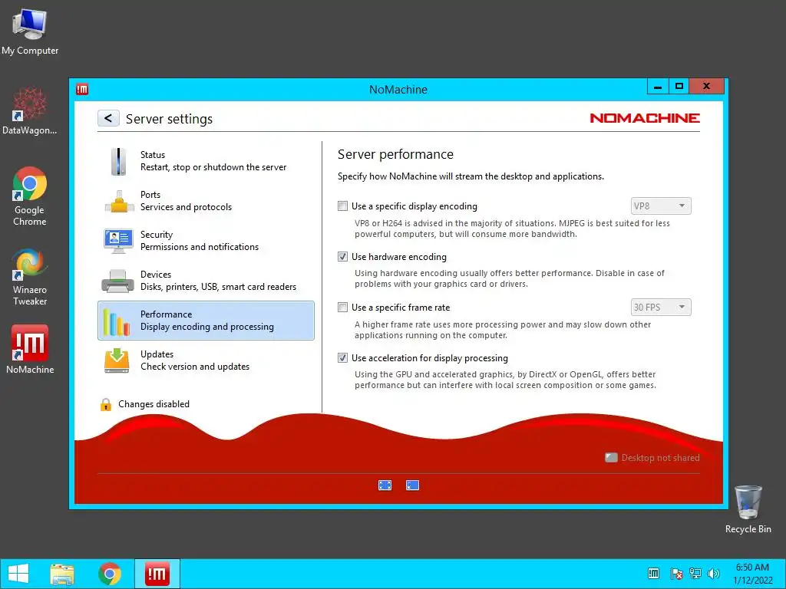
Task: Click the keyboard tray icon
Action: pos(654,574)
